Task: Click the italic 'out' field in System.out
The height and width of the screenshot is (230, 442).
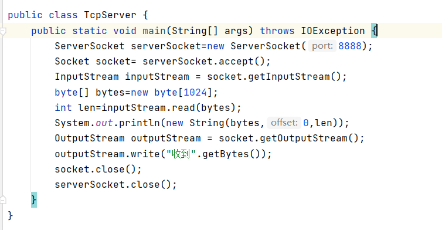Action: click(x=104, y=123)
